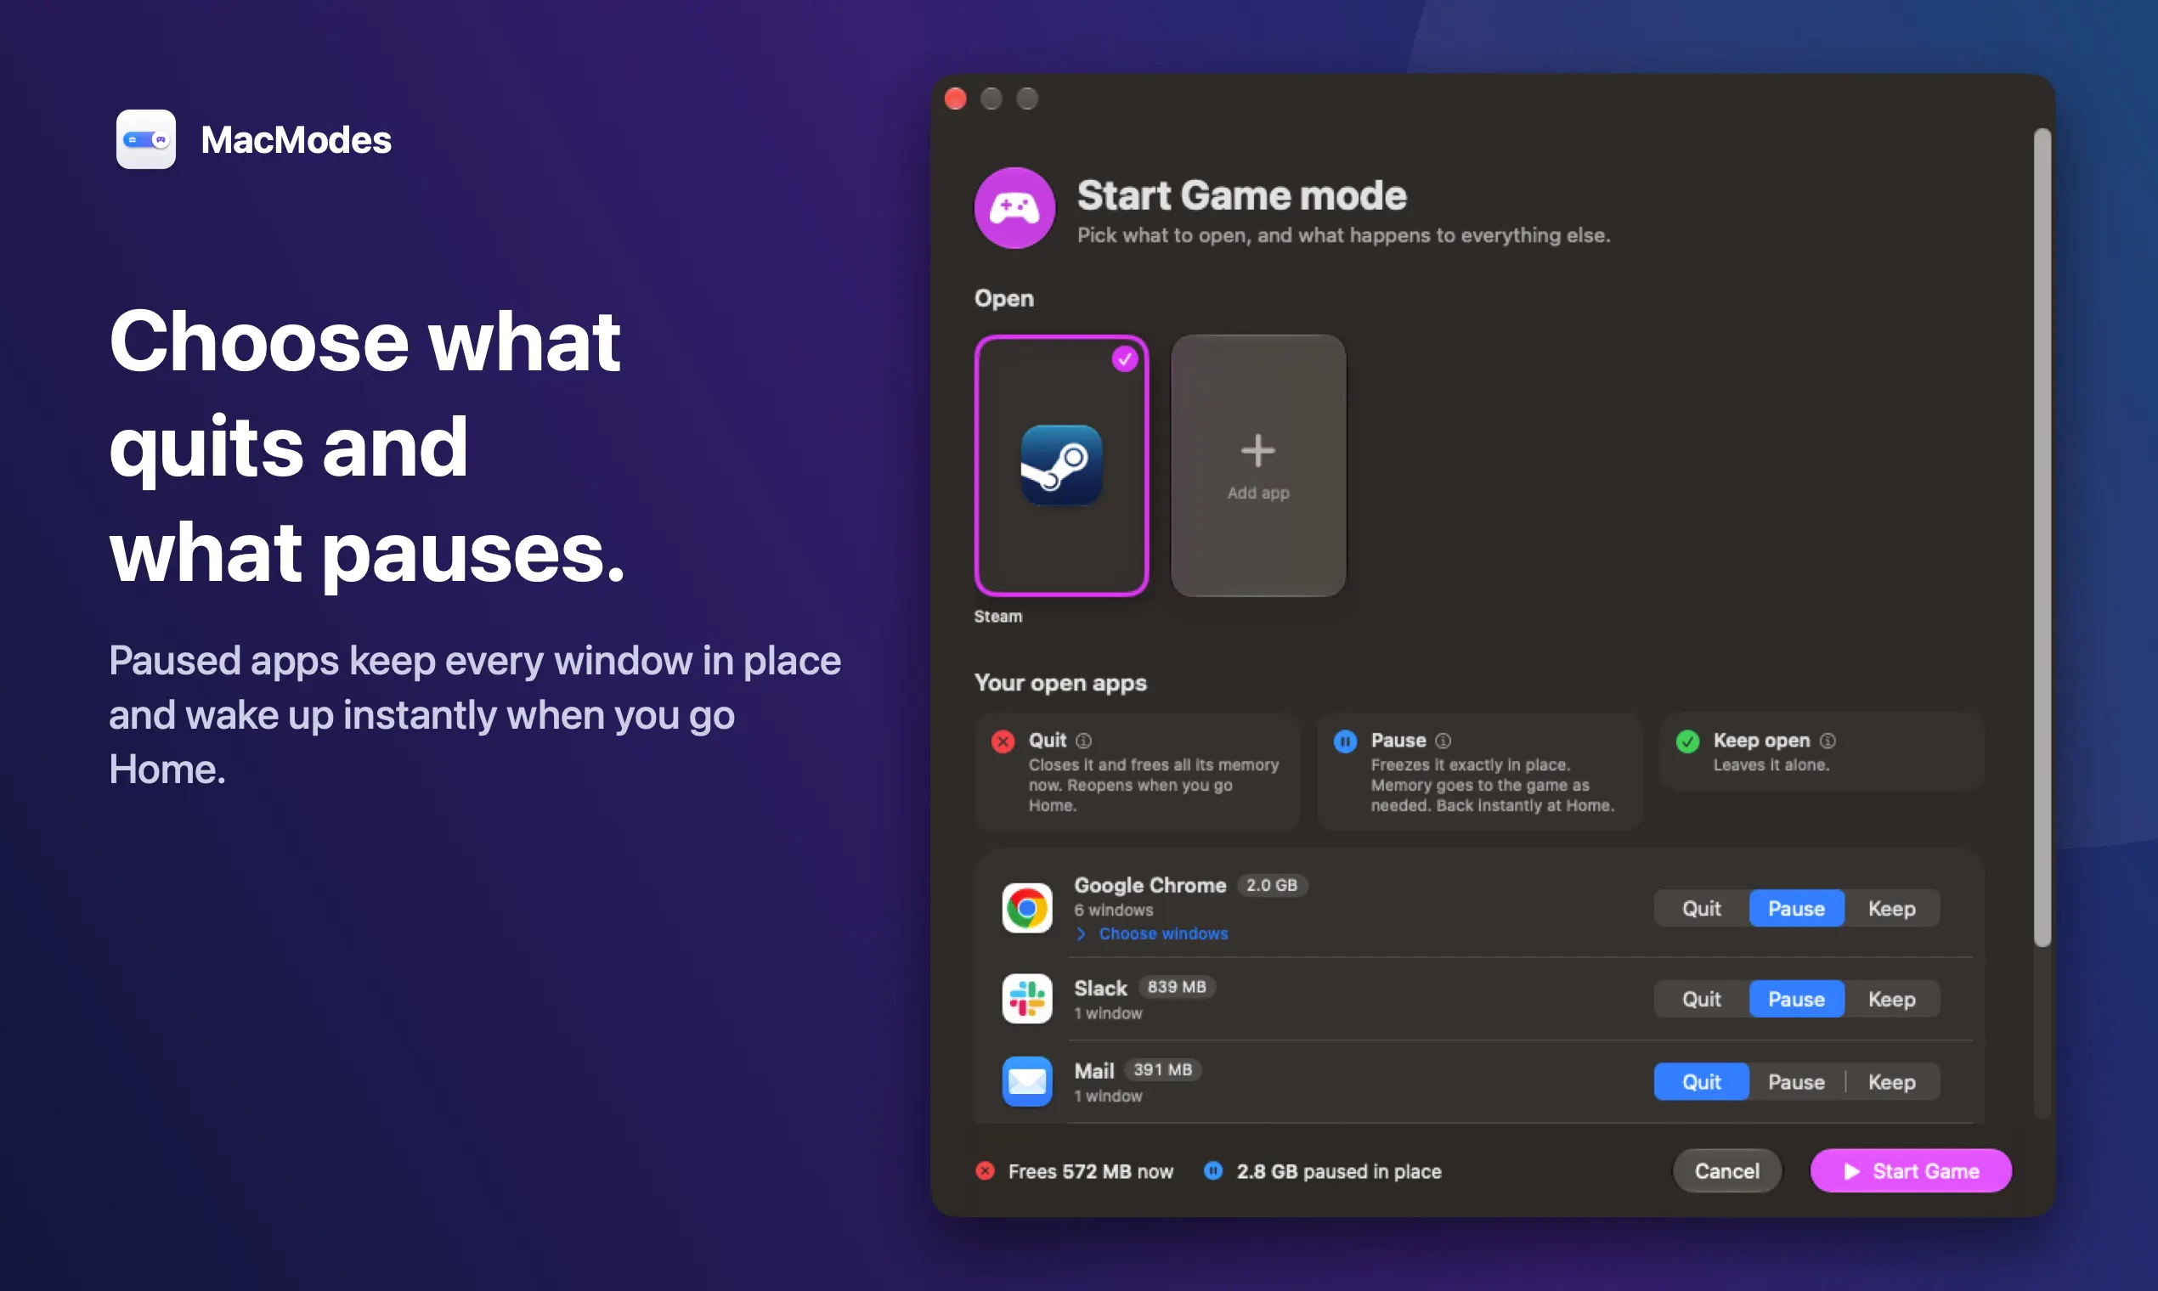
Task: Click the Start Game mode heading
Action: (1242, 194)
